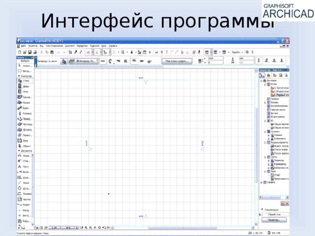Click the drawing area vertical scrollbar
The width and height of the screenshot is (315, 236).
(x=256, y=145)
